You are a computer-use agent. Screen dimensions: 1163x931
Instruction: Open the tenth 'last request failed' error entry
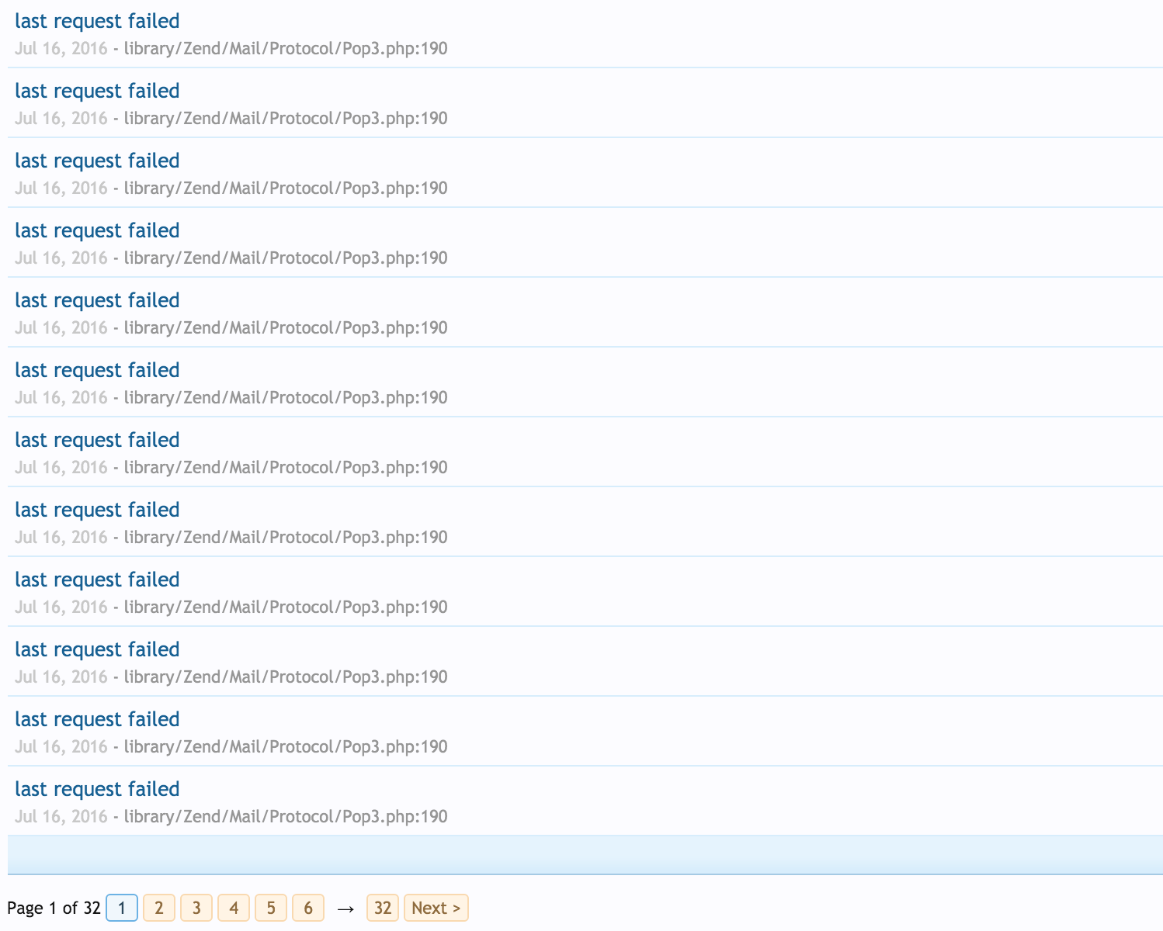(96, 649)
